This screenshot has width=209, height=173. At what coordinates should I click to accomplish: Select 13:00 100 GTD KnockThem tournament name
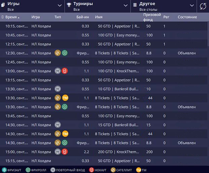click(118, 71)
